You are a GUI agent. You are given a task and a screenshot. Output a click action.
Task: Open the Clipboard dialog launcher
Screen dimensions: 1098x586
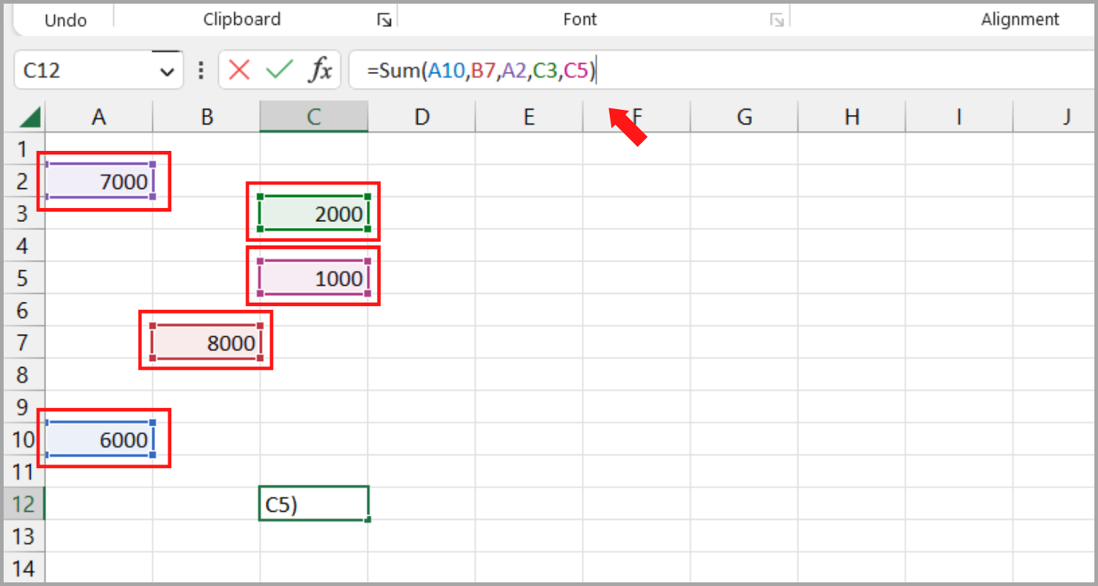pyautogui.click(x=384, y=21)
